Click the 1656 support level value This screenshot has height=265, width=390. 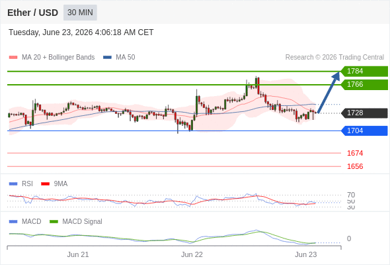pos(355,166)
